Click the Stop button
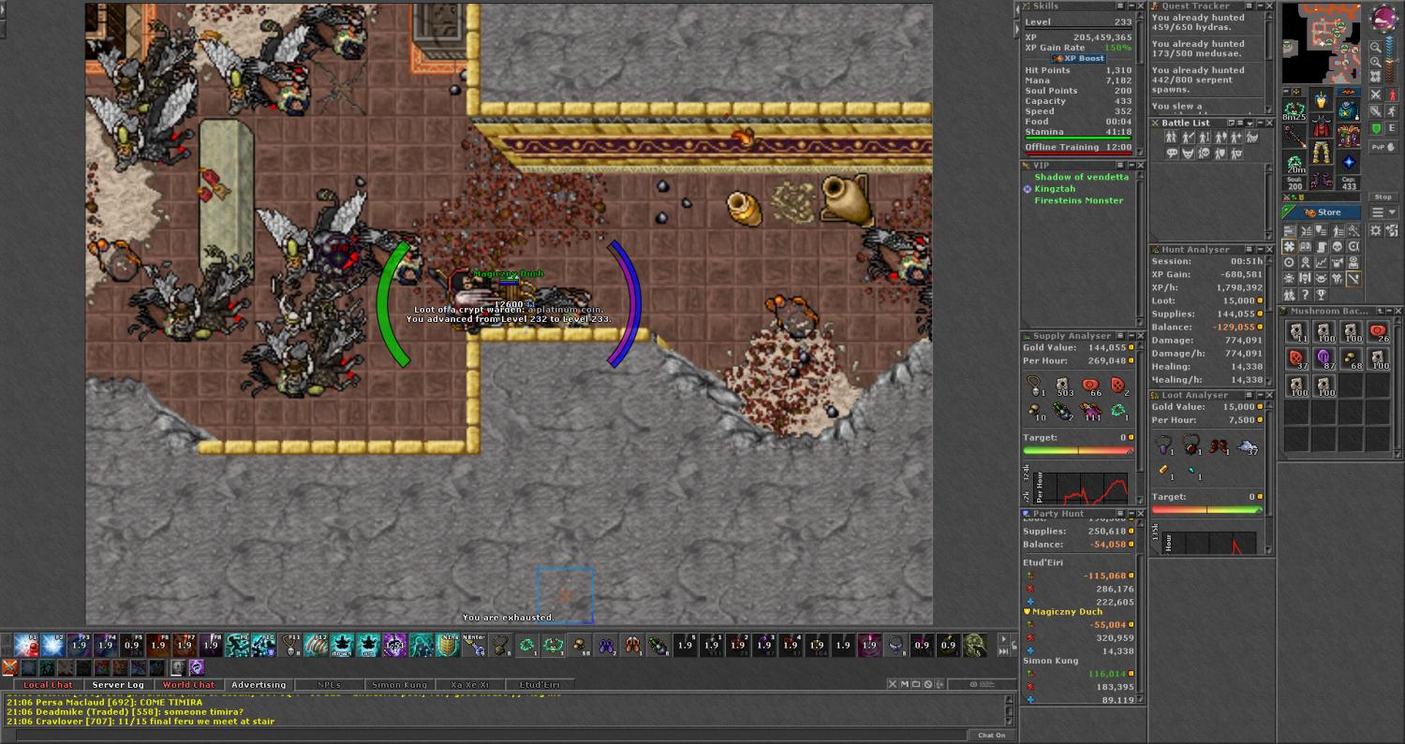This screenshot has width=1405, height=744. click(x=1383, y=197)
